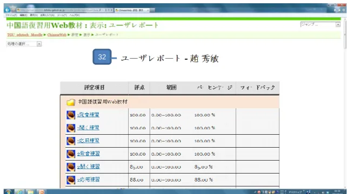Click the パーセンテージ column header

(214, 88)
